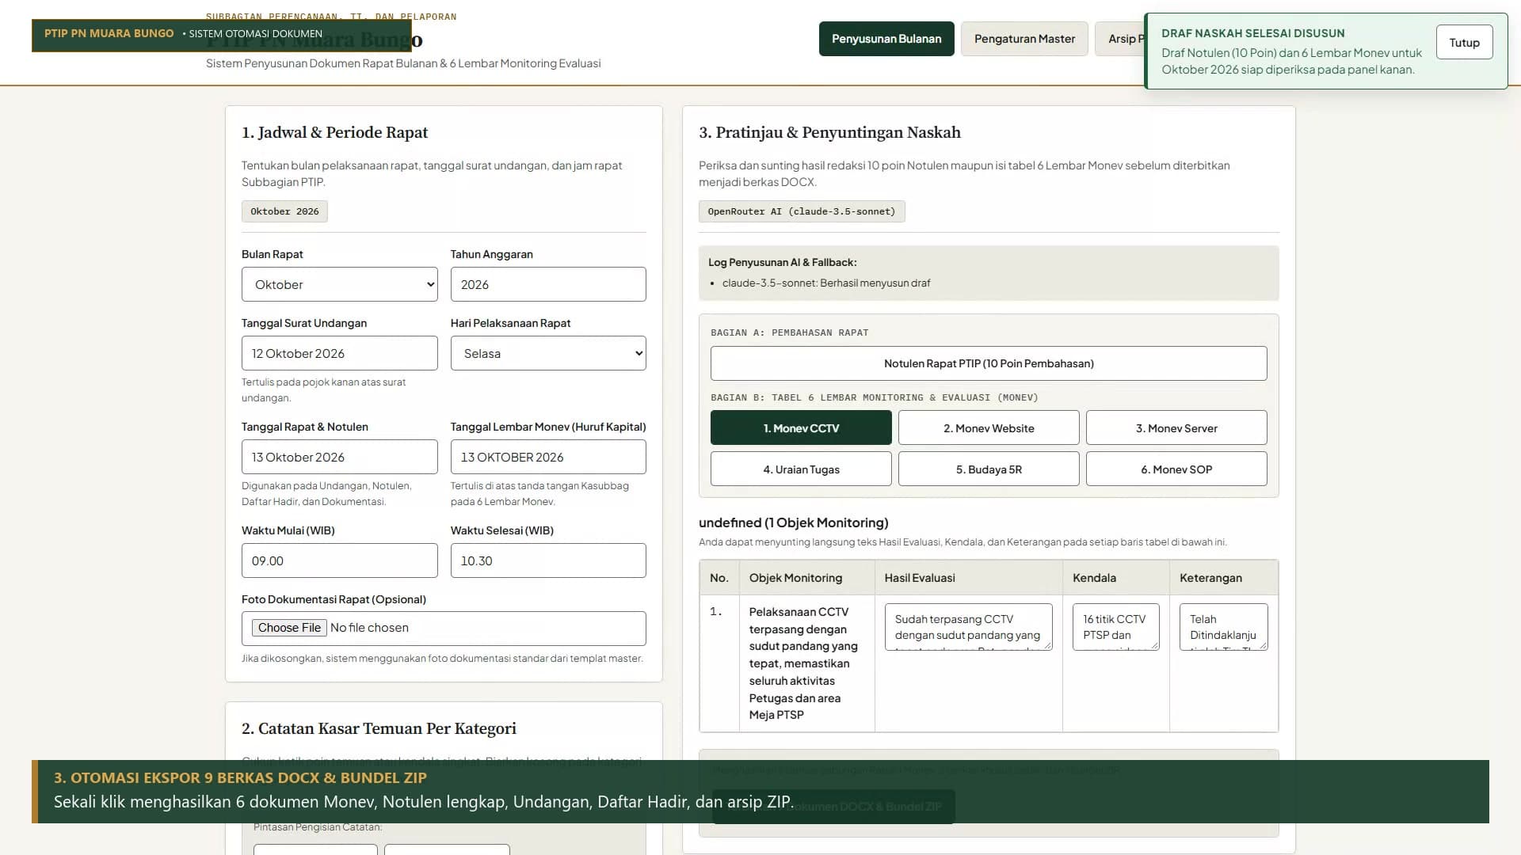Edit the Kendala text area in row 1

coord(1115,627)
